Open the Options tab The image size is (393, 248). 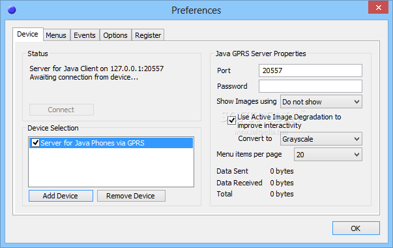point(115,35)
